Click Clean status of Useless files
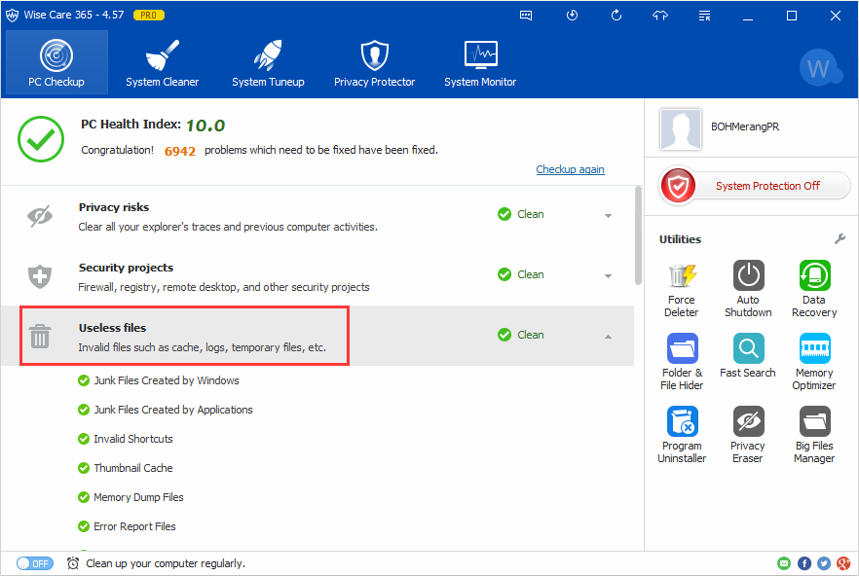This screenshot has width=859, height=576. coord(521,335)
